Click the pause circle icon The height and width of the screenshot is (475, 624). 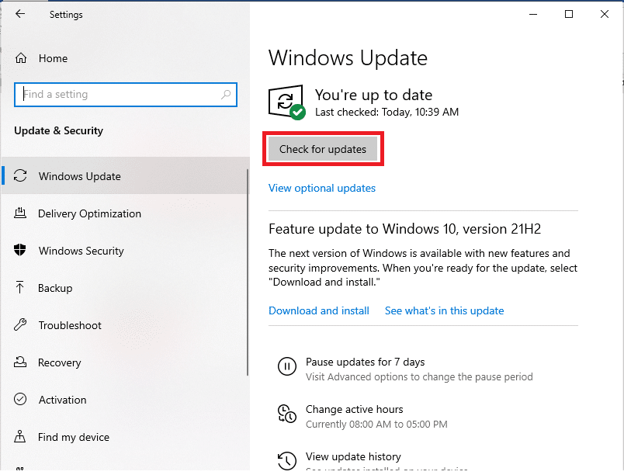(x=287, y=366)
